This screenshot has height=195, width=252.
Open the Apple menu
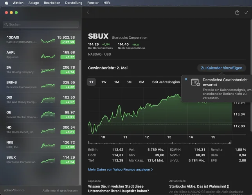pyautogui.click(x=6, y=3)
